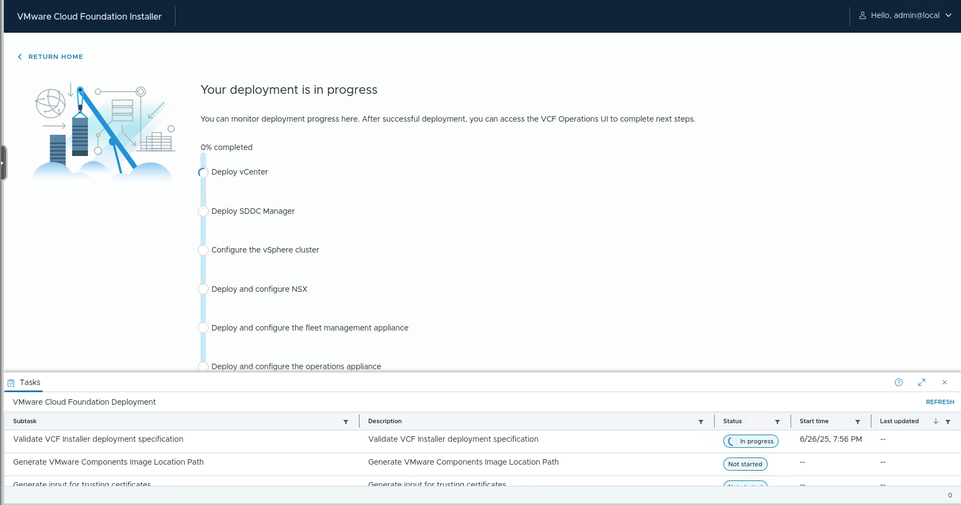Switch to the Tasks tab
This screenshot has height=505, width=961.
tap(30, 382)
